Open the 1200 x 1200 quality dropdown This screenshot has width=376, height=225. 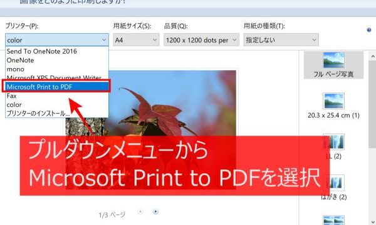coord(201,40)
